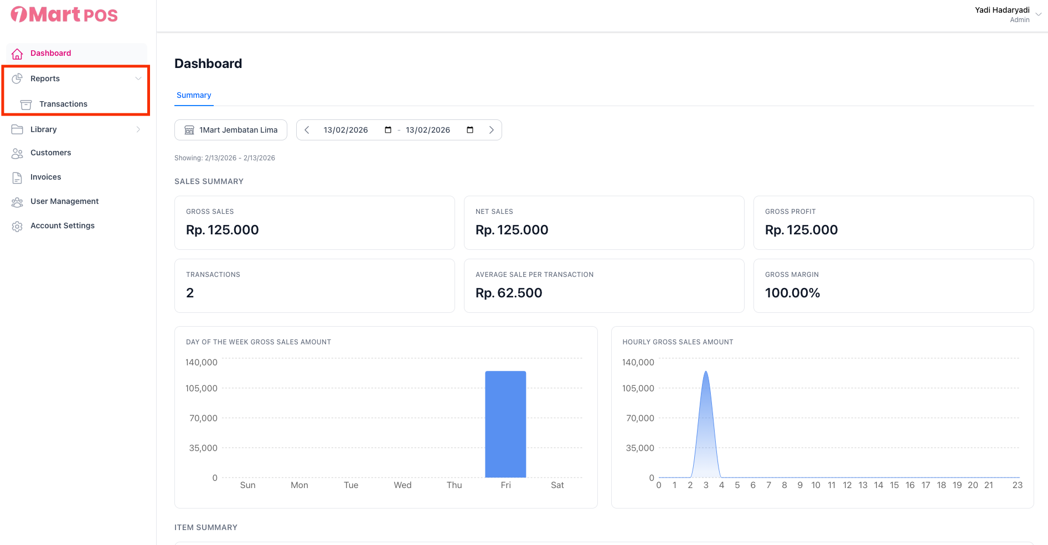This screenshot has height=545, width=1048.
Task: Open the end date calendar picker
Action: click(470, 130)
